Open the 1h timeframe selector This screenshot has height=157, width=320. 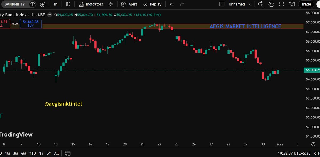(x=55, y=4)
